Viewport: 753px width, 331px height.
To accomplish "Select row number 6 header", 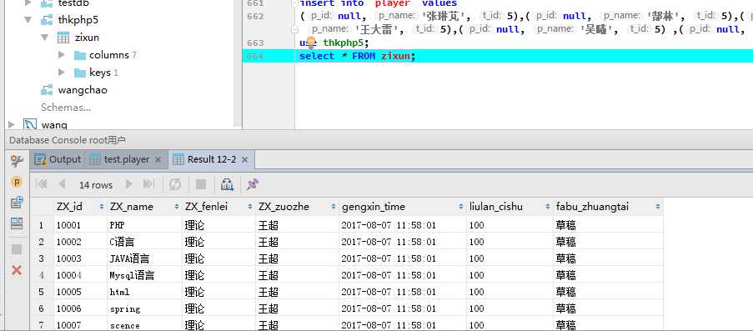I will [42, 308].
